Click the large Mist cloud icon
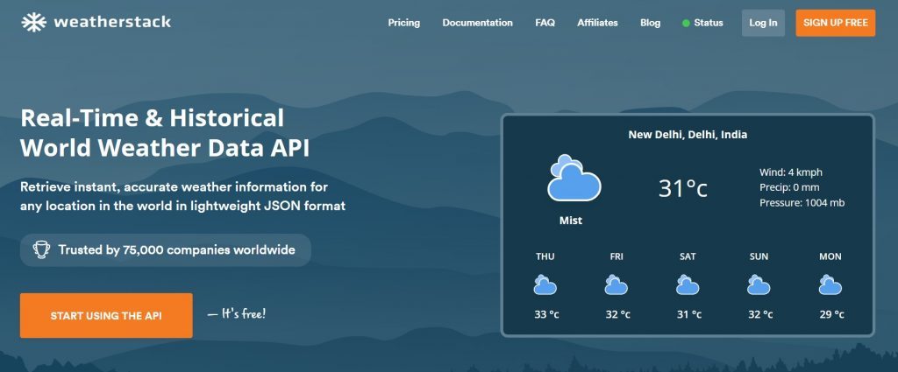The image size is (898, 372). pos(574,178)
